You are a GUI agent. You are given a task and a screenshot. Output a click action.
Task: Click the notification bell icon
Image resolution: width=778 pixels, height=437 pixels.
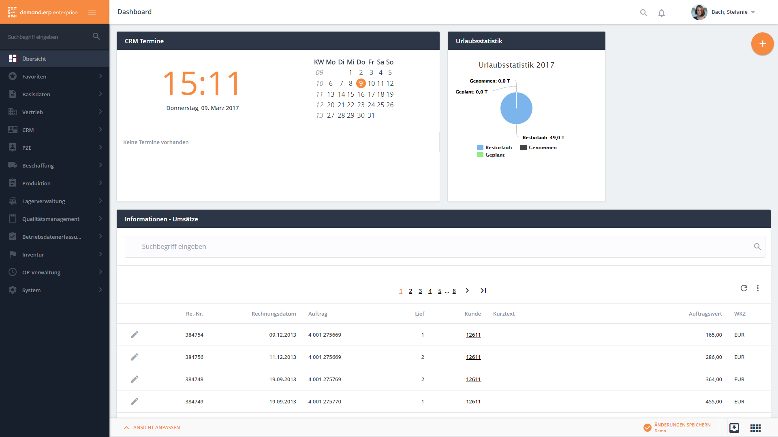pos(661,13)
